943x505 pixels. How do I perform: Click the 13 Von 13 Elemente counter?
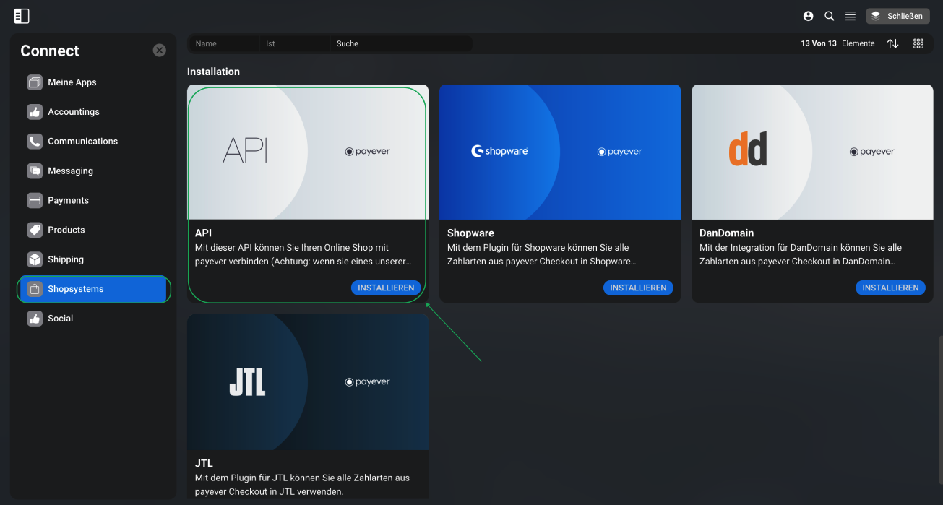tap(837, 43)
